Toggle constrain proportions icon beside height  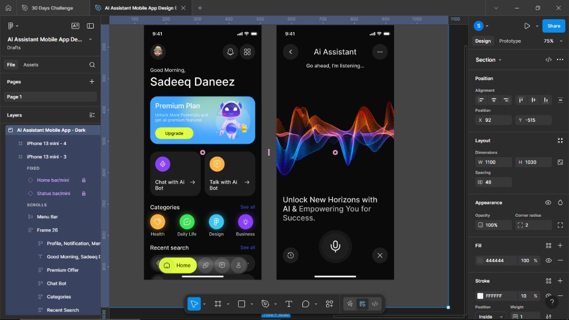point(560,162)
